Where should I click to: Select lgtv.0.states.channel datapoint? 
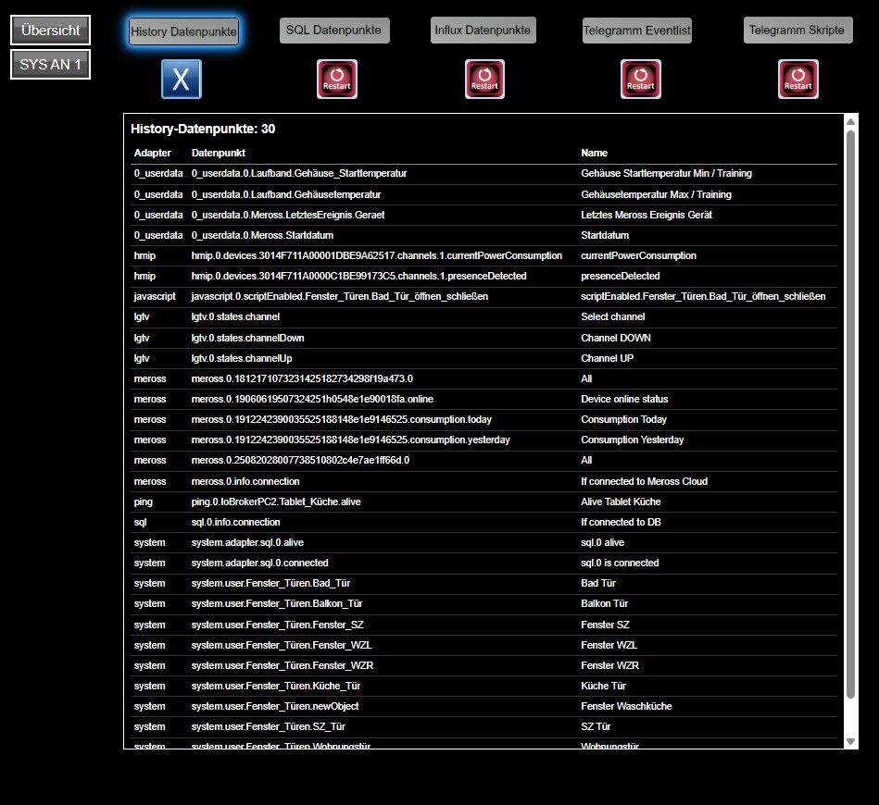235,316
